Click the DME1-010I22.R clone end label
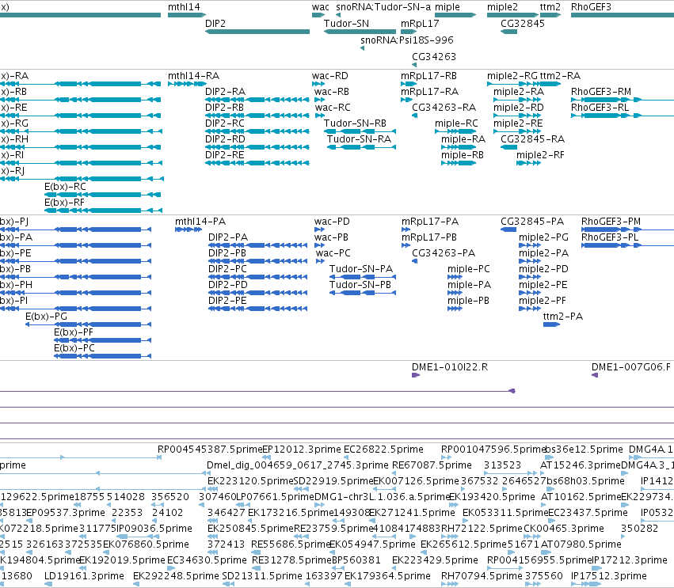The width and height of the screenshot is (674, 588). pos(450,367)
